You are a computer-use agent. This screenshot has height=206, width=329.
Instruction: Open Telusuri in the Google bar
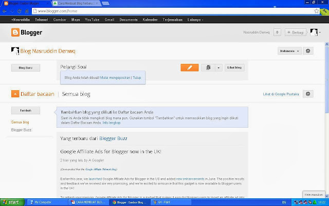[x=41, y=20]
